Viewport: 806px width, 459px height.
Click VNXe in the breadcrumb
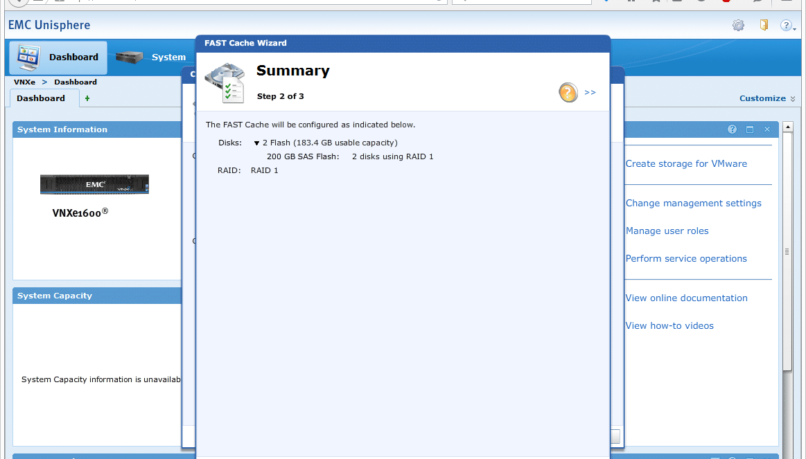pyautogui.click(x=25, y=82)
